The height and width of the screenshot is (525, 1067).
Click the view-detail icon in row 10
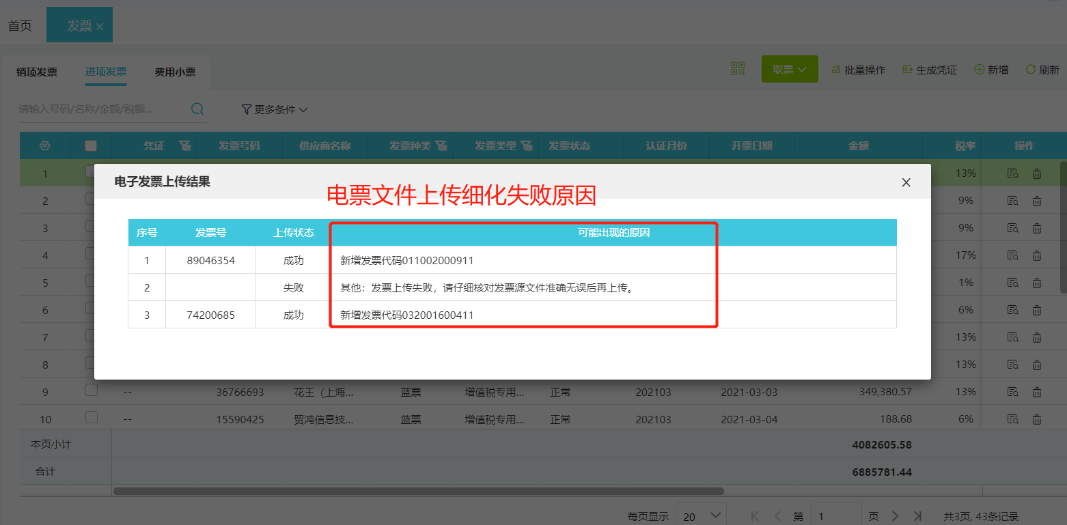coord(1013,419)
